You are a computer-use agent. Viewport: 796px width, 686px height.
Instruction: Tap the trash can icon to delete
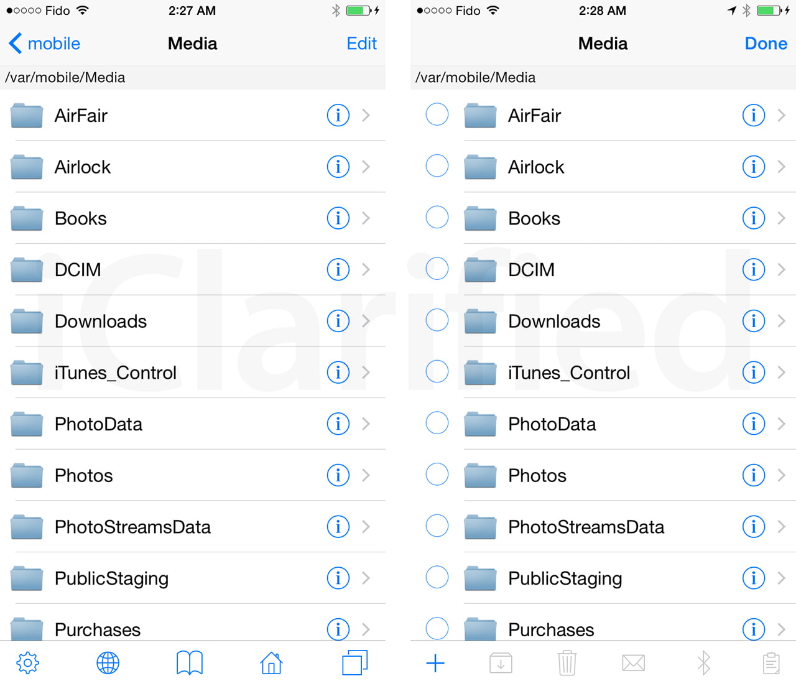(567, 663)
